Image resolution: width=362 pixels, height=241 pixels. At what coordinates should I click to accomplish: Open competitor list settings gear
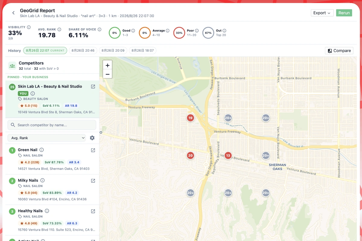[x=92, y=138]
